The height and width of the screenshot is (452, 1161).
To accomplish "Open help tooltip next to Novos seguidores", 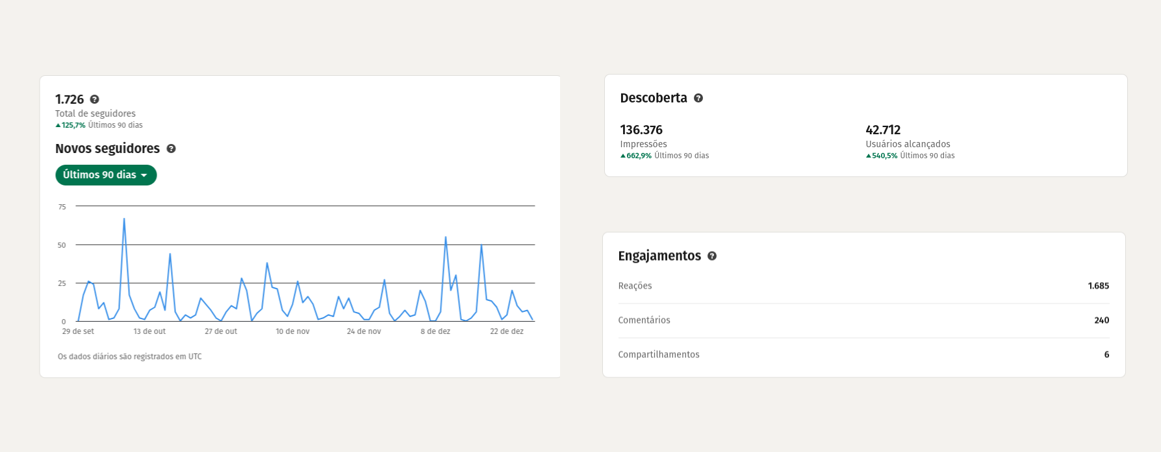I will coord(171,149).
